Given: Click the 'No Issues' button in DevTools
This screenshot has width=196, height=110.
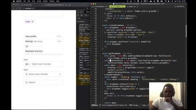Looking at the screenshot, I should point(81,21).
